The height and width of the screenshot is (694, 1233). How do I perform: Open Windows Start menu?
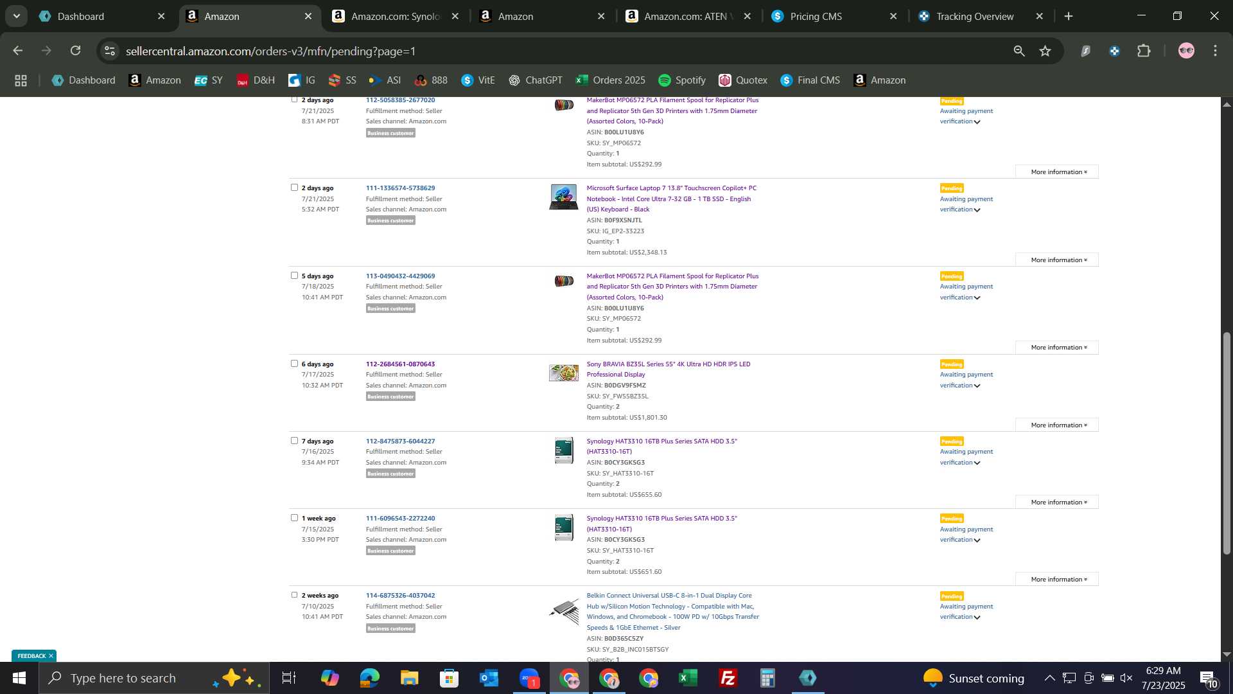pos(19,678)
